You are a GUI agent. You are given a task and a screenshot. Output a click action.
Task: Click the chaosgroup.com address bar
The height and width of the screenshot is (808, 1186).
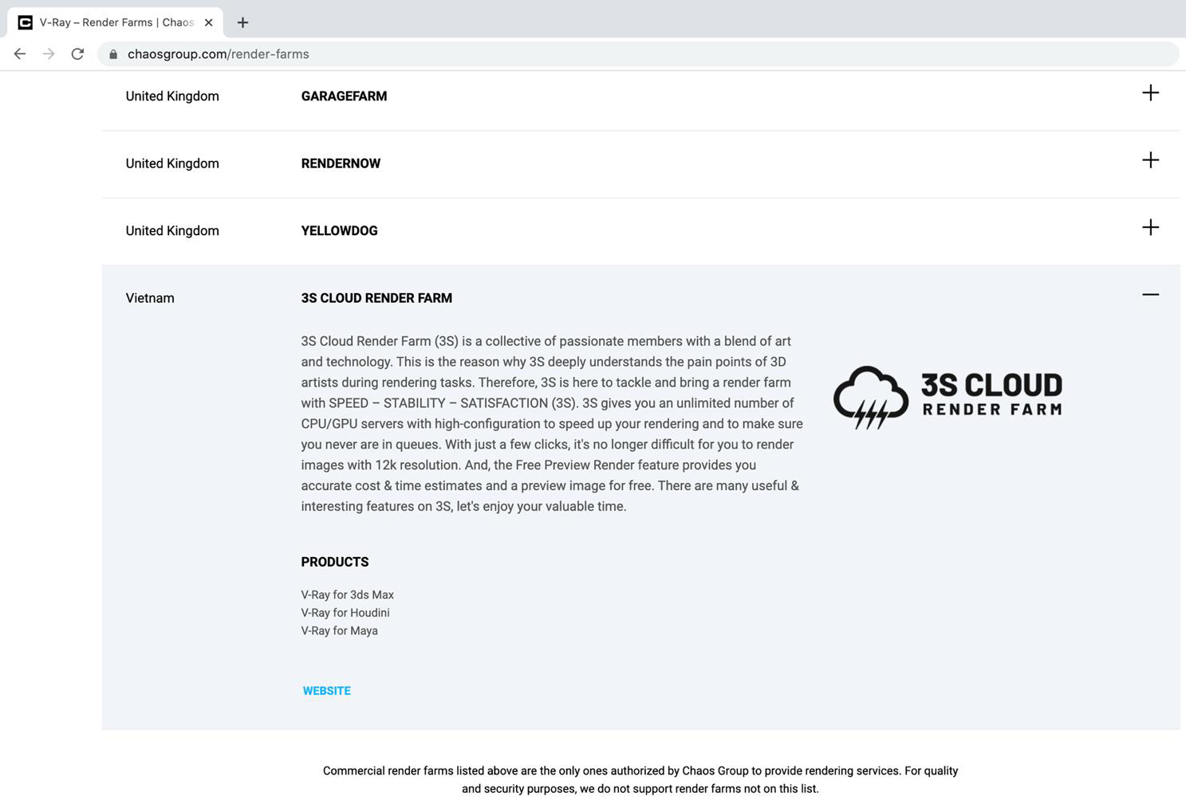(638, 54)
